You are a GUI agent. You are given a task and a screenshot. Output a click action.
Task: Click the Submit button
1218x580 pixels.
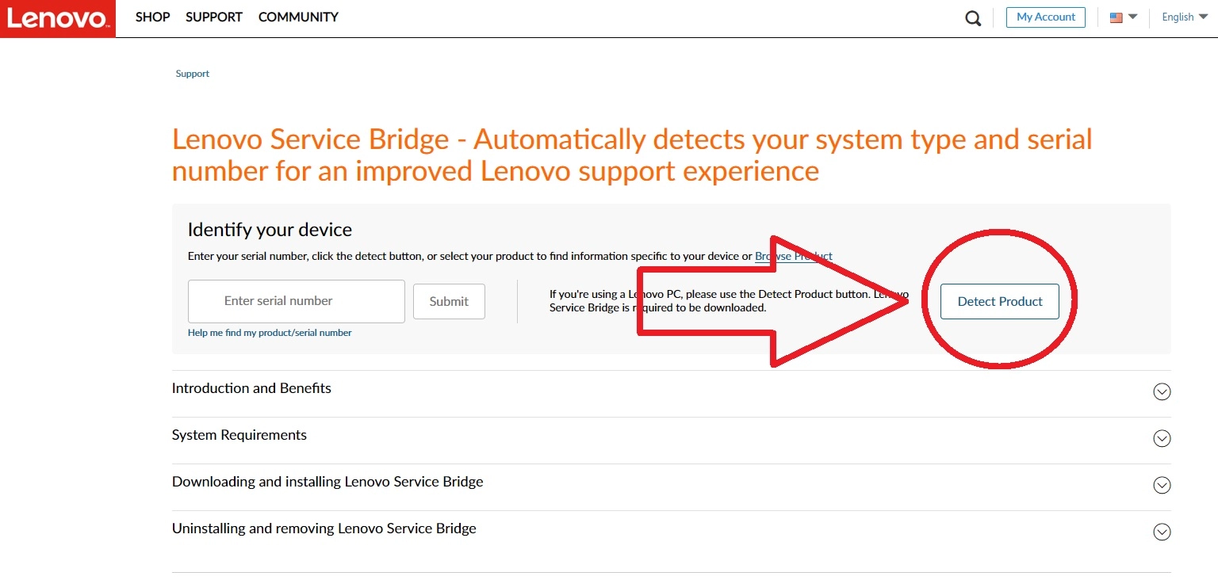coord(449,301)
